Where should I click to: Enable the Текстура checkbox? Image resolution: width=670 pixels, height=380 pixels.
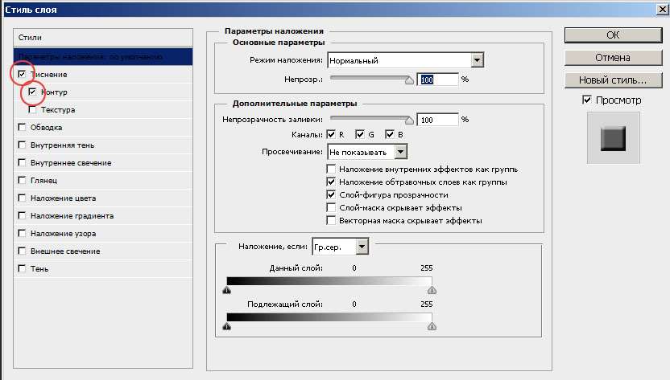pyautogui.click(x=32, y=109)
